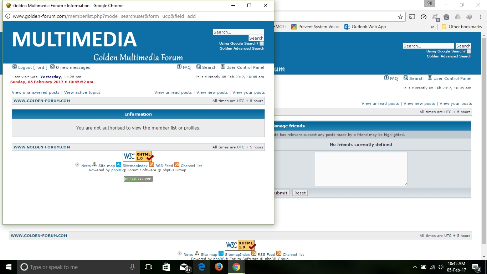Screen dimensions: 487x274
Task: Tick Using Google Search checkbox on main page
Action: [x=469, y=51]
